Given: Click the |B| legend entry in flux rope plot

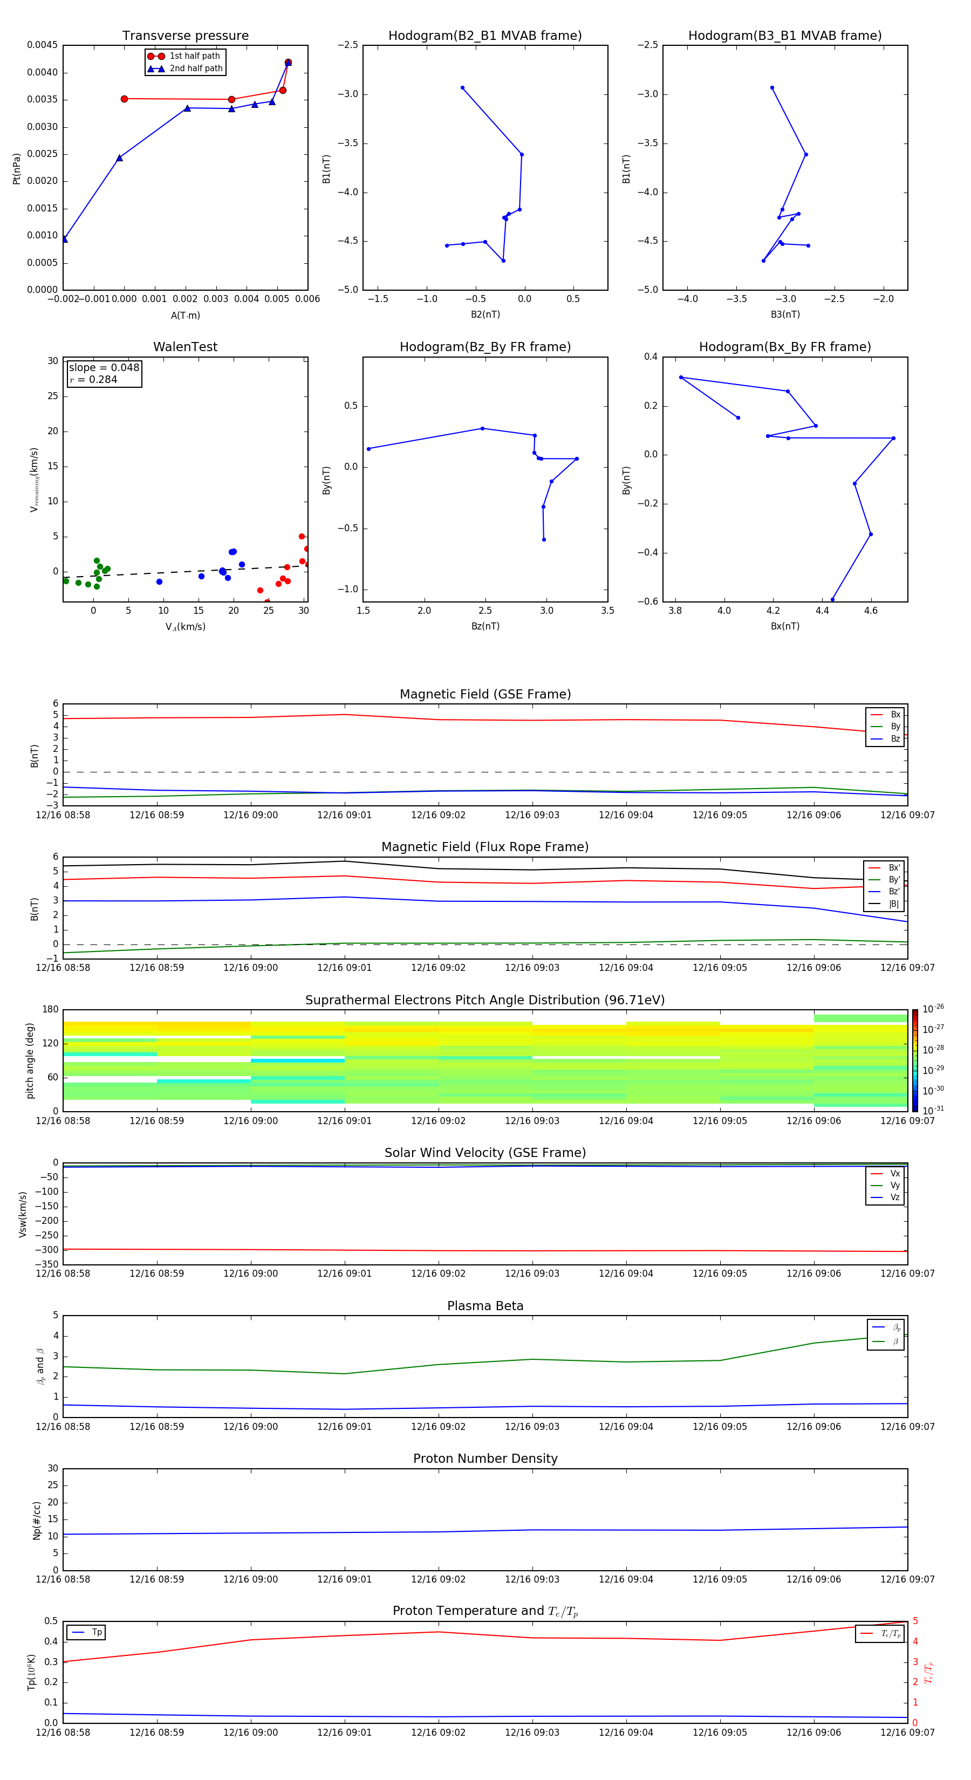Looking at the screenshot, I should pyautogui.click(x=884, y=904).
